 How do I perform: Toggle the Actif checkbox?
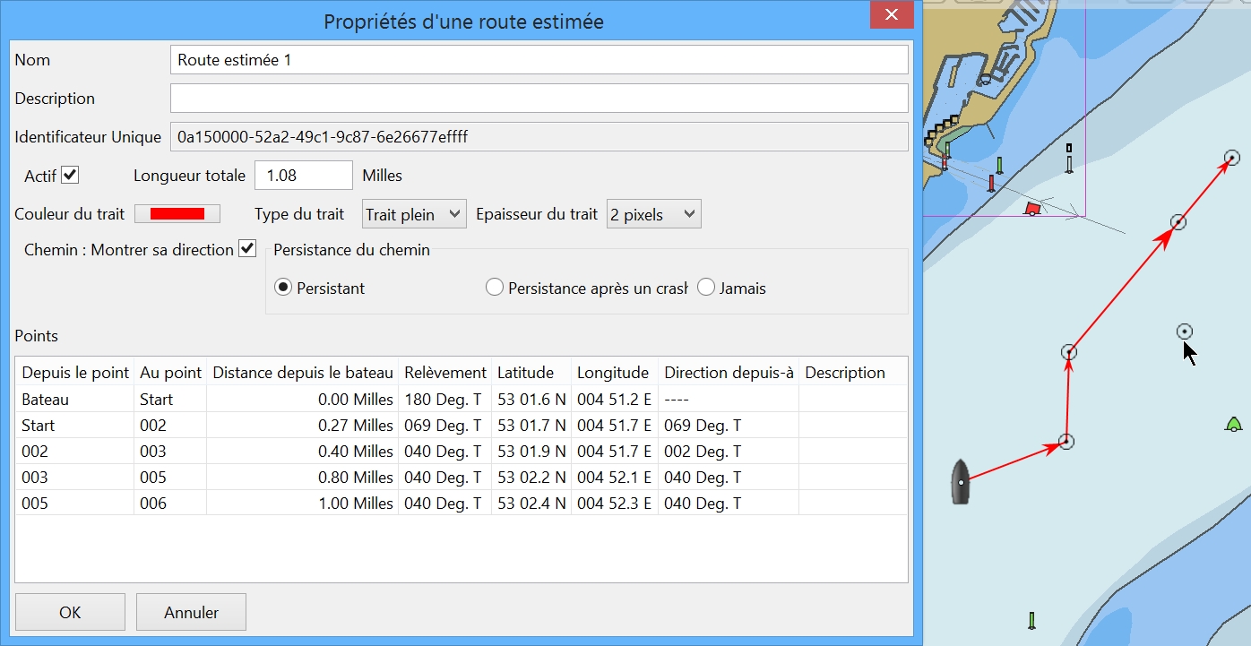70,175
